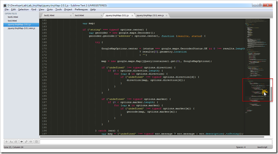The image size is (278, 154).
Task: Click the Line 13, Column 14 status text
Action: (13, 147)
